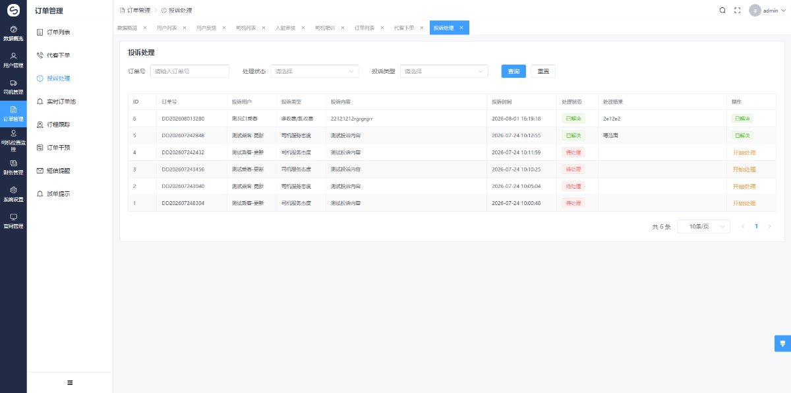Open the admin user menu
This screenshot has width=791, height=393.
[x=769, y=11]
